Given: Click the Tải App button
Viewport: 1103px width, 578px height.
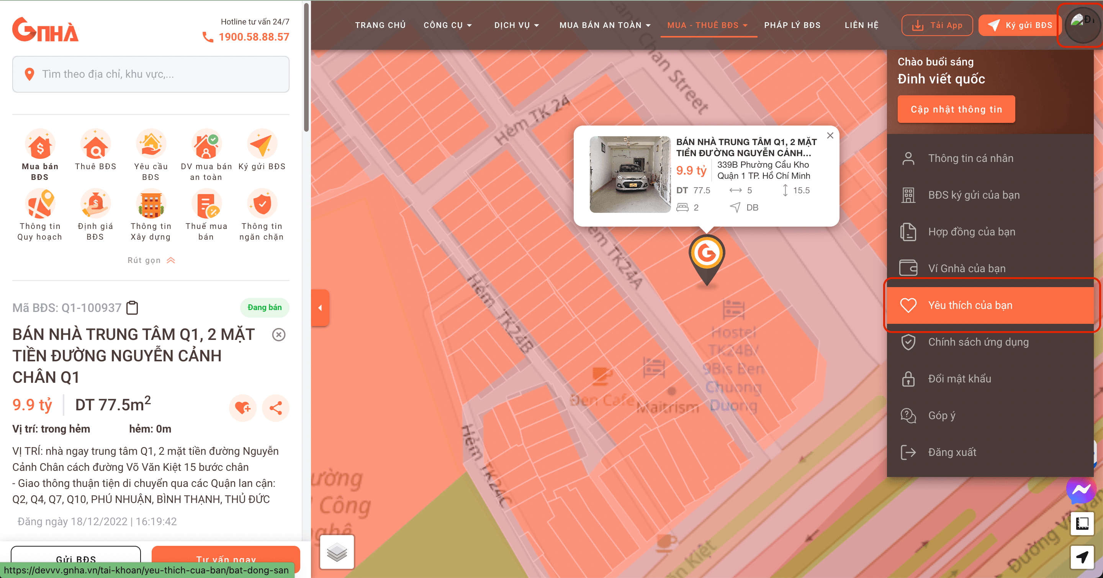Looking at the screenshot, I should tap(937, 25).
